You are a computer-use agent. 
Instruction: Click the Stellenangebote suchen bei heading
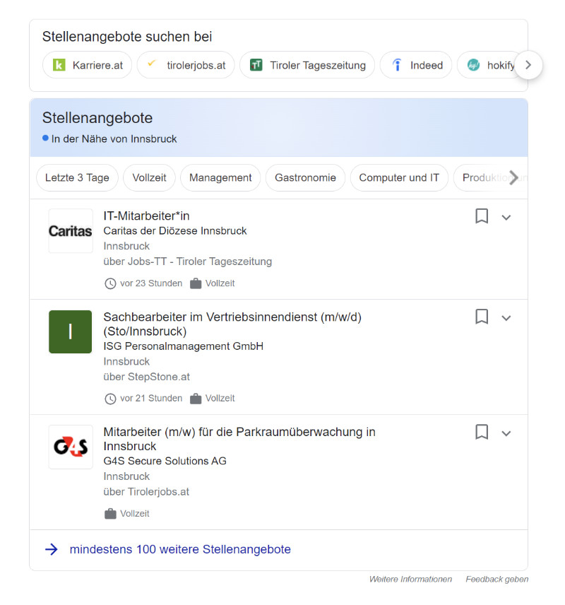pyautogui.click(x=127, y=36)
